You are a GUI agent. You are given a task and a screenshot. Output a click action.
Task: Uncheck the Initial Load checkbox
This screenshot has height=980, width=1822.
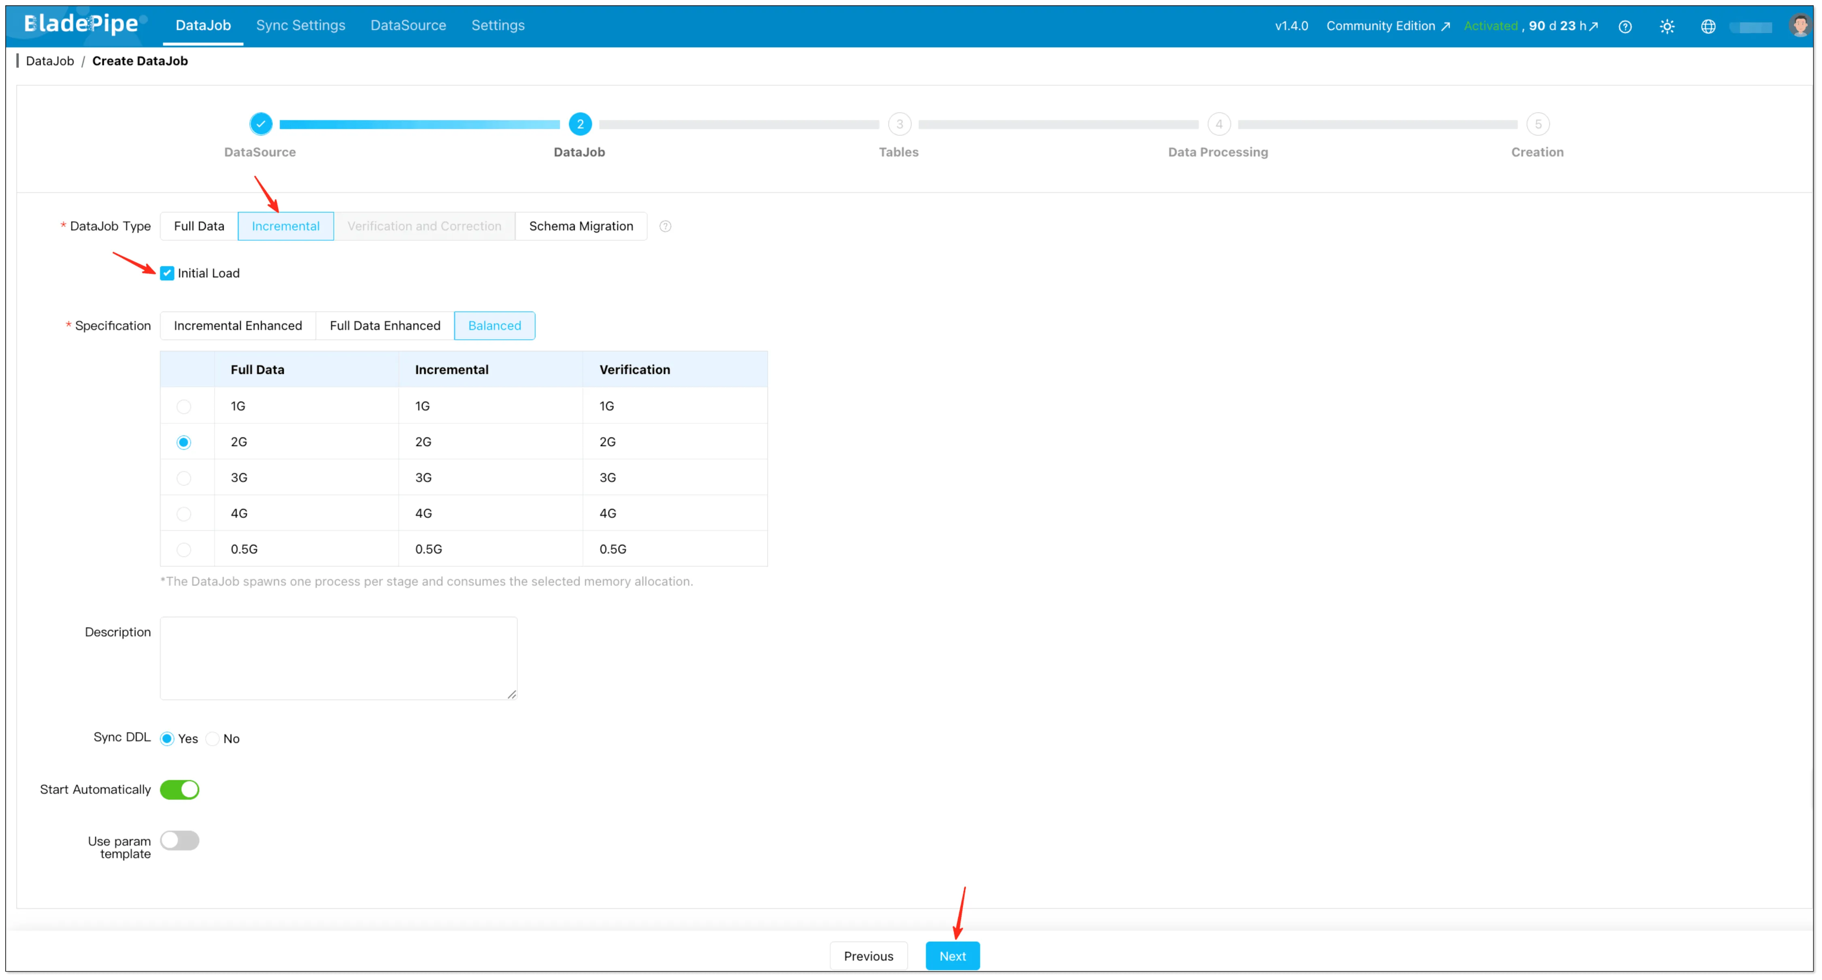pyautogui.click(x=167, y=273)
